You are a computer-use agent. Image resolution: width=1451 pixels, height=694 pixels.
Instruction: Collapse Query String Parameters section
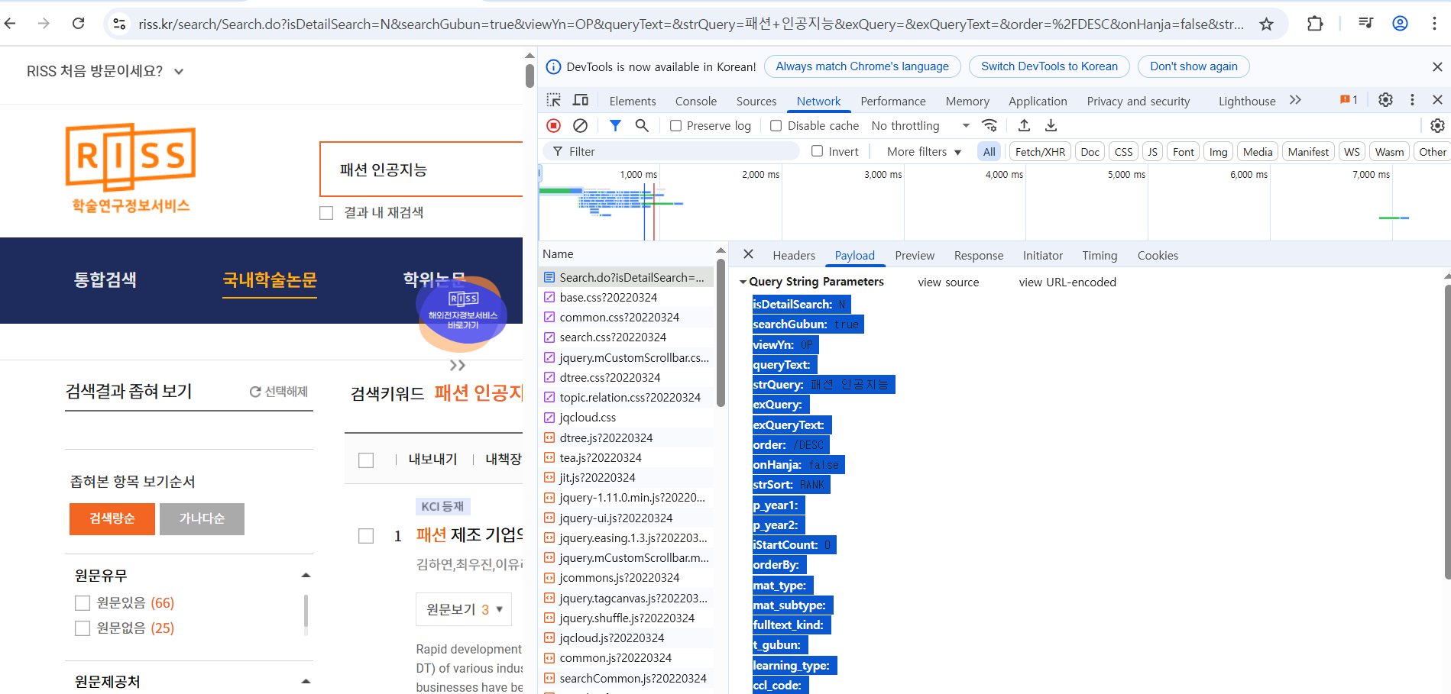pyautogui.click(x=743, y=282)
